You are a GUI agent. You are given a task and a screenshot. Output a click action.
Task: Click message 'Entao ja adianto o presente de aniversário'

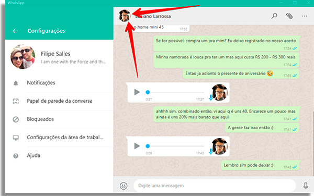241,74
